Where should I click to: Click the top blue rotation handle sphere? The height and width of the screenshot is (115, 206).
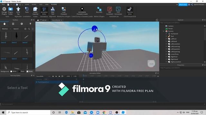(94, 28)
